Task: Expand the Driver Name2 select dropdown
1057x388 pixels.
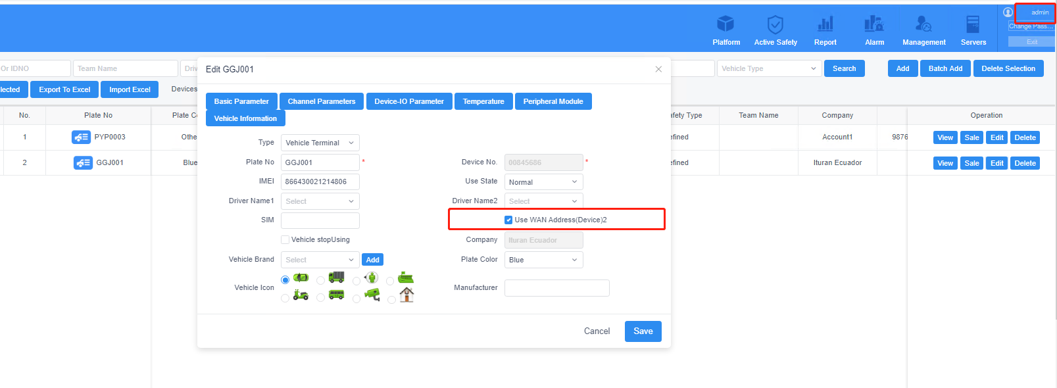Action: pos(543,201)
